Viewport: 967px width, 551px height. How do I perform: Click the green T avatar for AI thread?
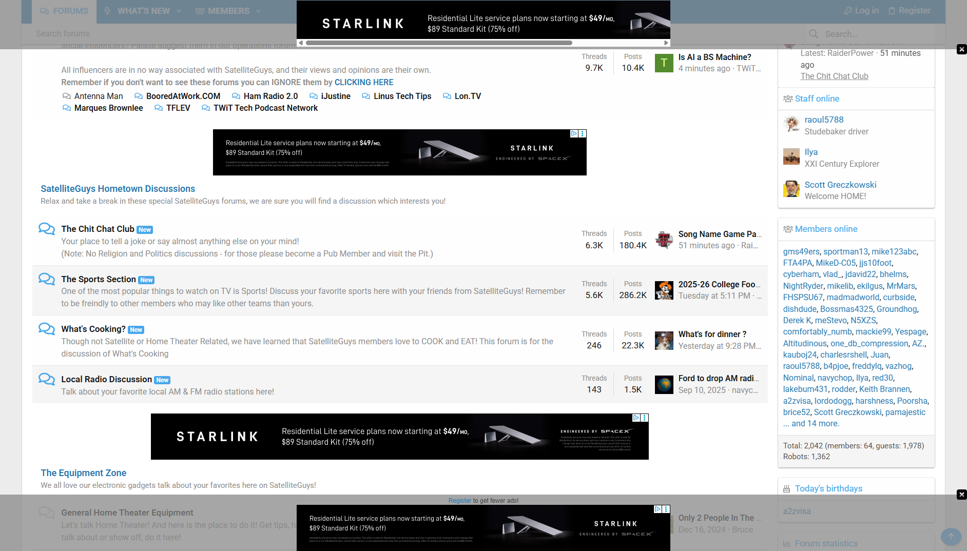tap(664, 63)
